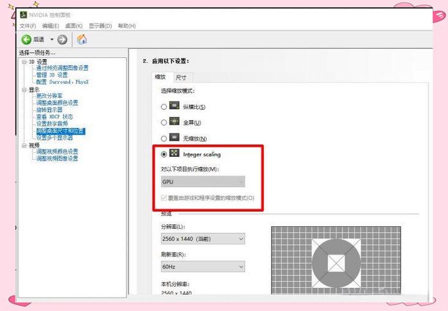Toggle the 覆盖由游戏和程序设置的缩放模式 checkbox
The width and height of the screenshot is (448, 311).
(164, 198)
